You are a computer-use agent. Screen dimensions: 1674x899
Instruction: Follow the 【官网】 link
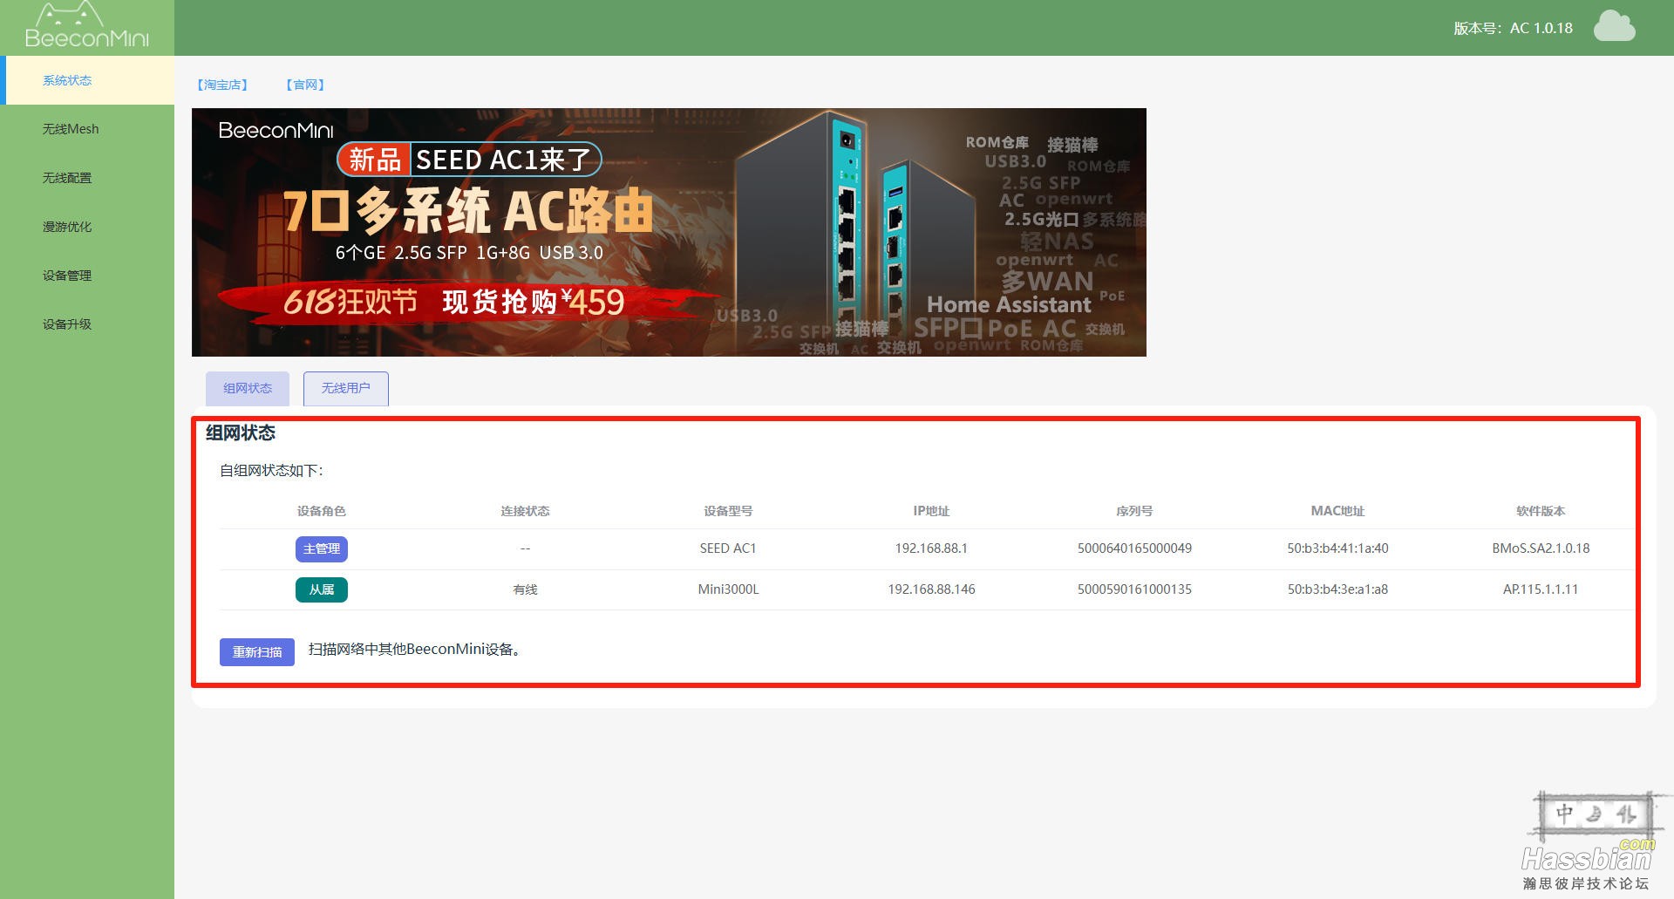(305, 85)
